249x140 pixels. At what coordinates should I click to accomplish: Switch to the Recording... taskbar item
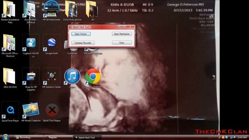(x=29, y=137)
